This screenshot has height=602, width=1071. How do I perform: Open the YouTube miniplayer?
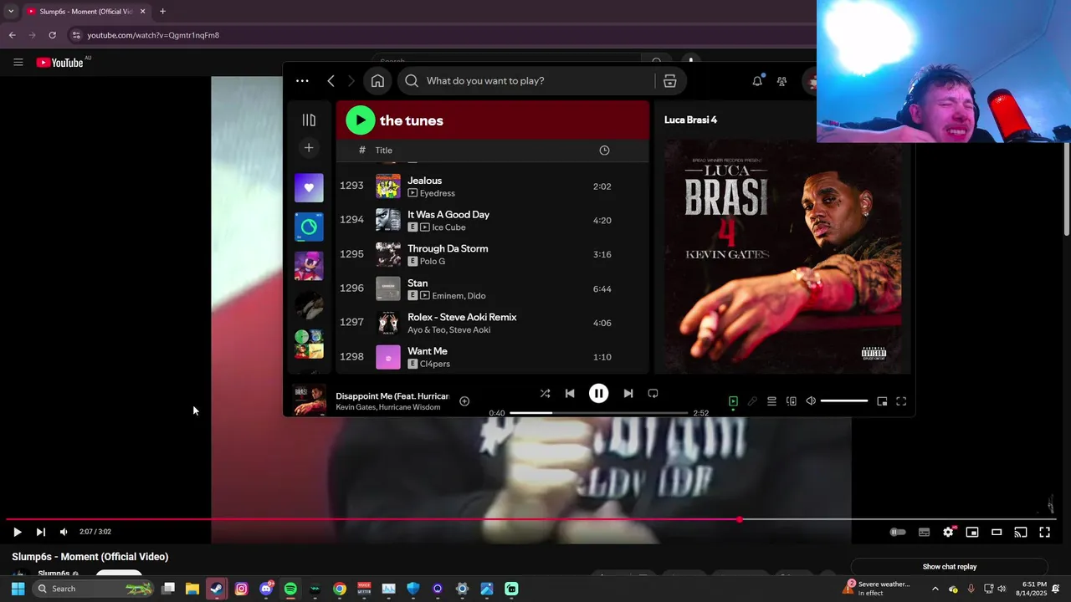point(972,532)
